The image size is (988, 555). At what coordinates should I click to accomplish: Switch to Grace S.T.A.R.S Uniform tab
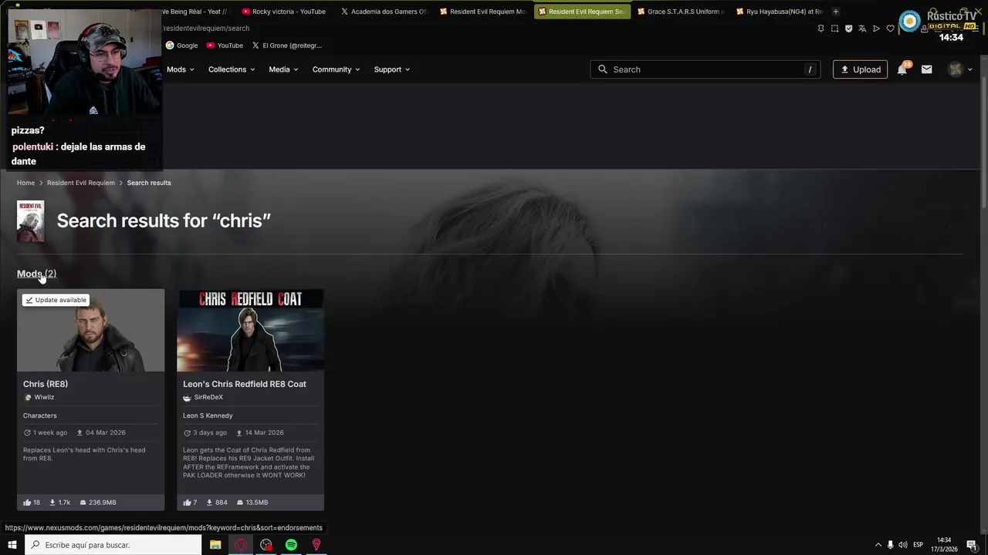[680, 12]
